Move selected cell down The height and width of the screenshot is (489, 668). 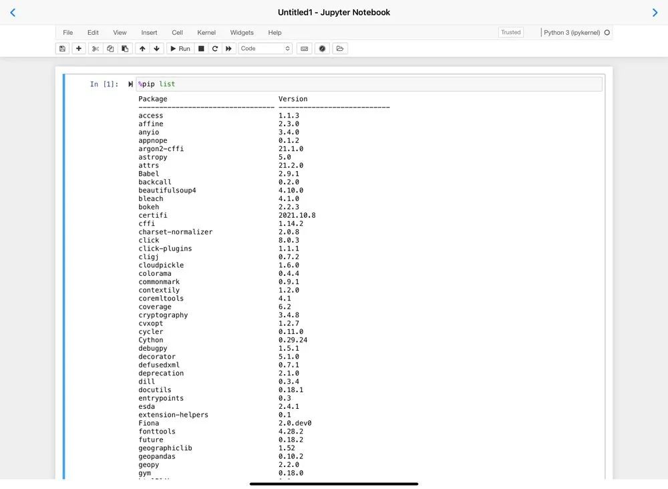click(x=157, y=49)
